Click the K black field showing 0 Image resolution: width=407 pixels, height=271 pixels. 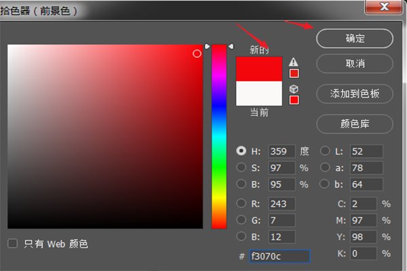pos(364,253)
